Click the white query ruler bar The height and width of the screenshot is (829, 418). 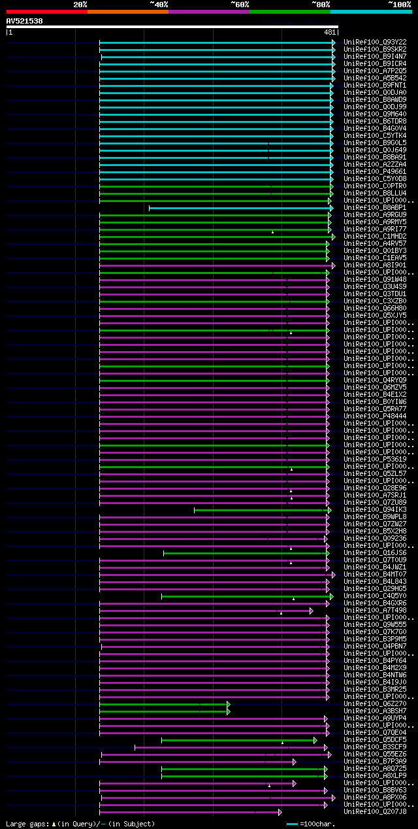172,27
